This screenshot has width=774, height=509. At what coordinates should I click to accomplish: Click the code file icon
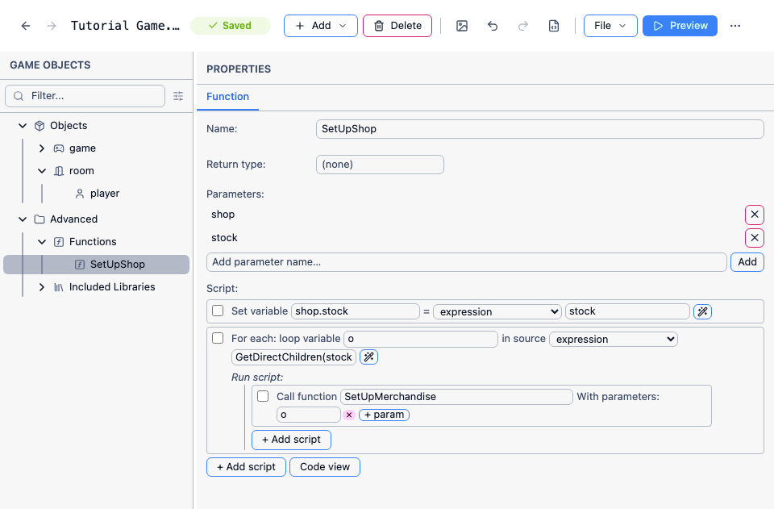pyautogui.click(x=554, y=26)
